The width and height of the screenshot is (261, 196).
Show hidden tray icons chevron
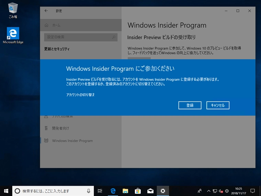click(208, 191)
